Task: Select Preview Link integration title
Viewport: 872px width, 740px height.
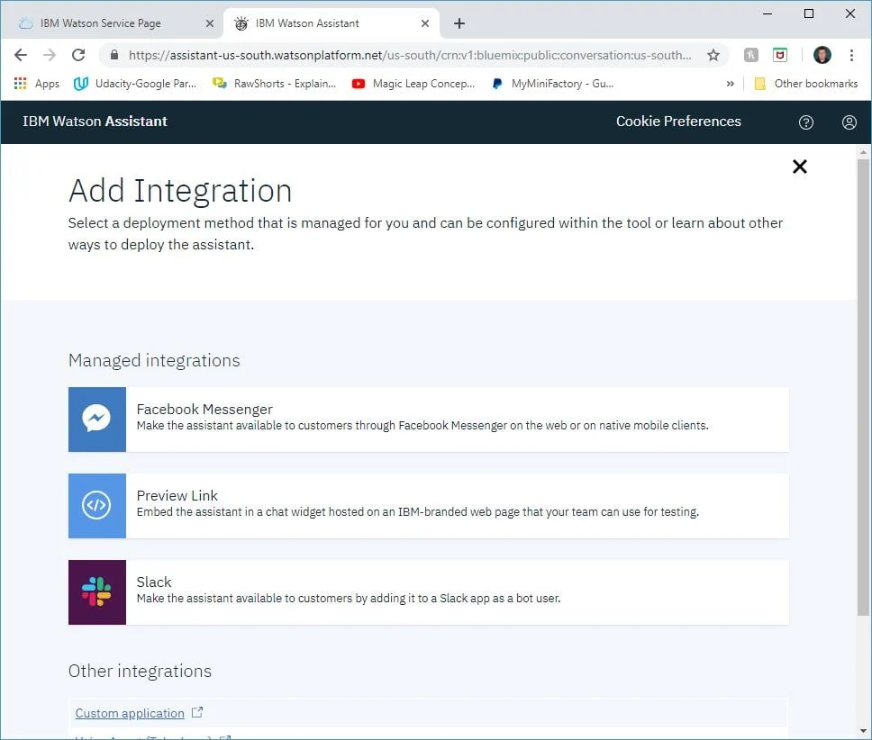Action: point(177,495)
